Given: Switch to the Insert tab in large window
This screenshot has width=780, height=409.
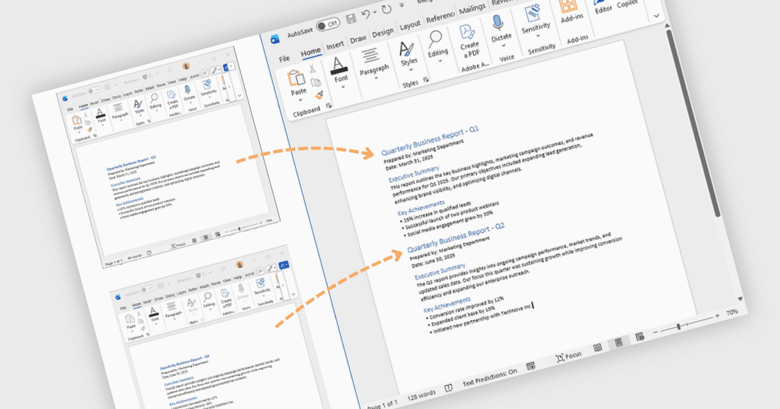Looking at the screenshot, I should [x=335, y=45].
